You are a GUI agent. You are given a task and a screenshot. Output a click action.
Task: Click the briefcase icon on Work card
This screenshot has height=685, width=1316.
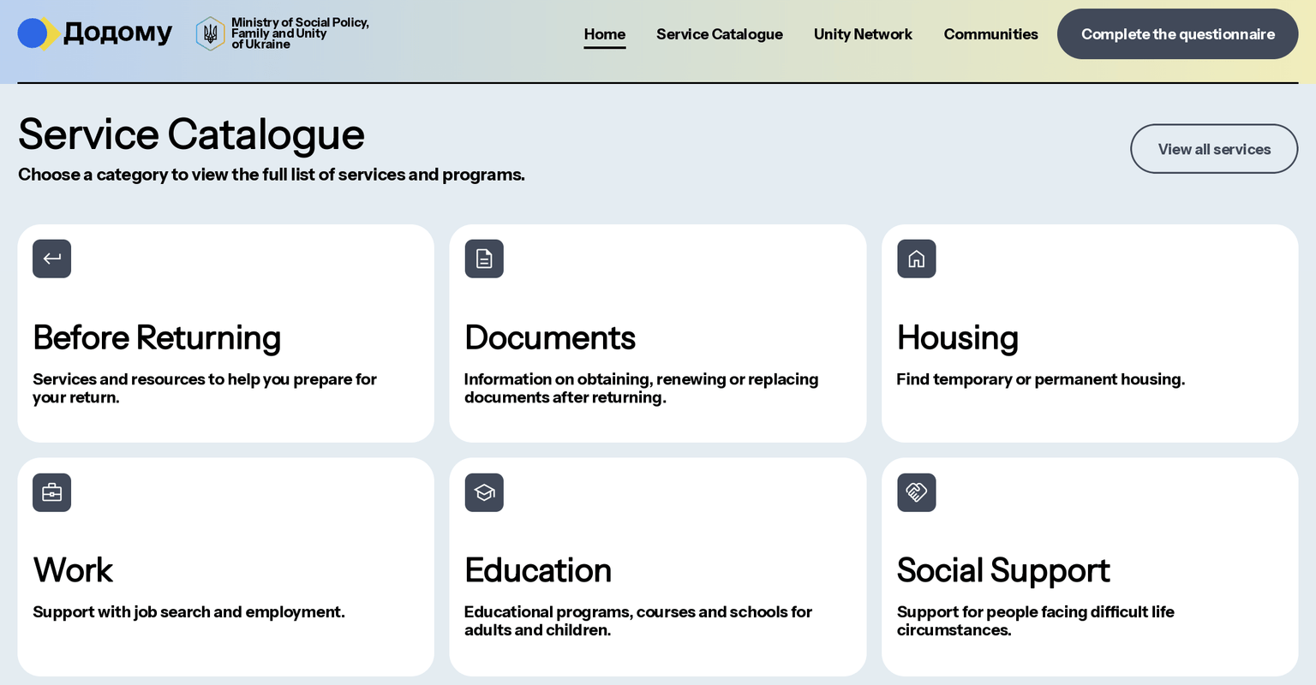[x=51, y=492]
